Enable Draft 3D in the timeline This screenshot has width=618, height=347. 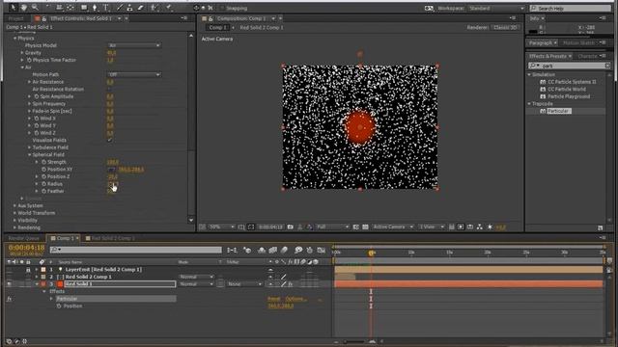click(x=247, y=250)
